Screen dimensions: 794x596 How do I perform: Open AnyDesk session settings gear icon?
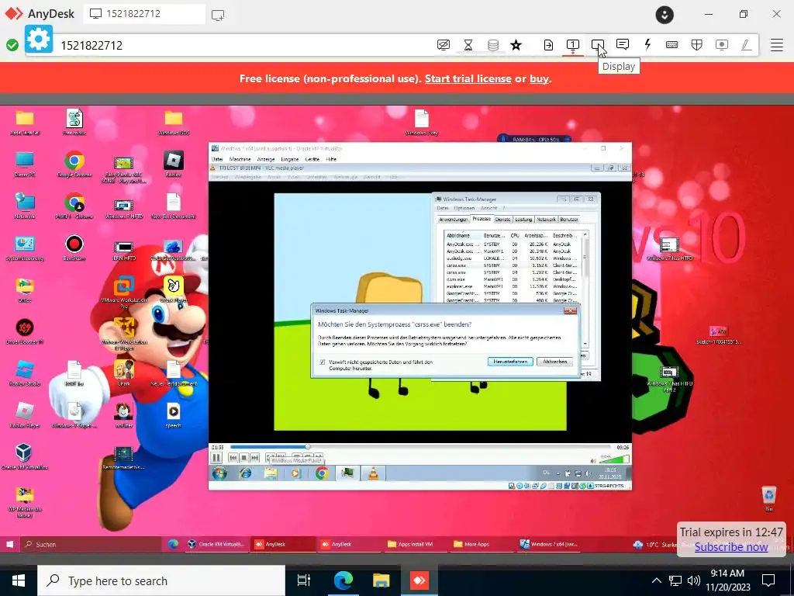pyautogui.click(x=39, y=39)
